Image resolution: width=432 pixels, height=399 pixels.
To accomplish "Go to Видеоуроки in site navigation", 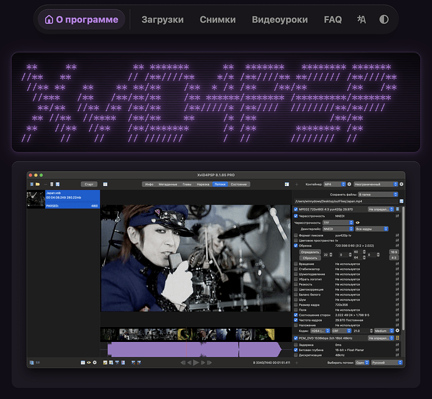I will point(280,19).
